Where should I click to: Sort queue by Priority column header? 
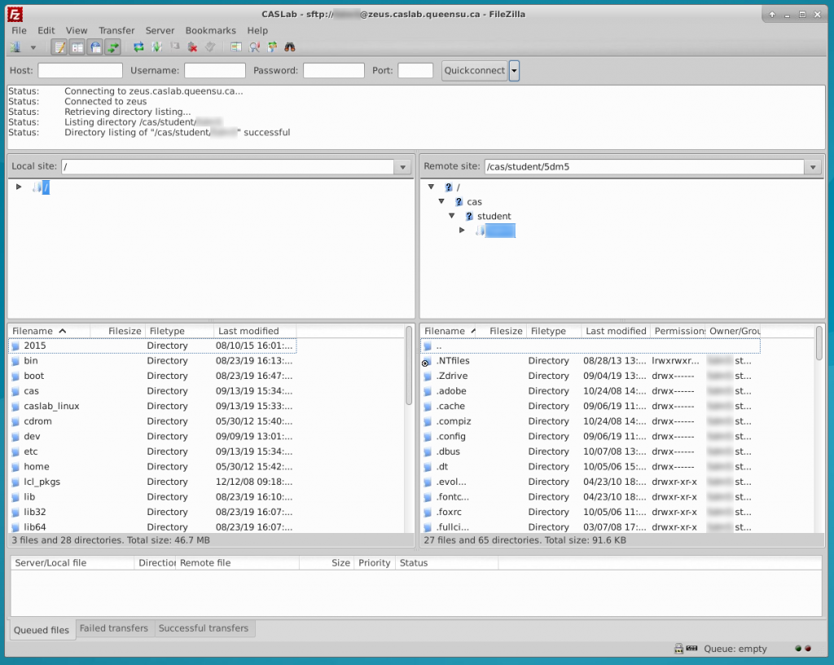point(375,563)
